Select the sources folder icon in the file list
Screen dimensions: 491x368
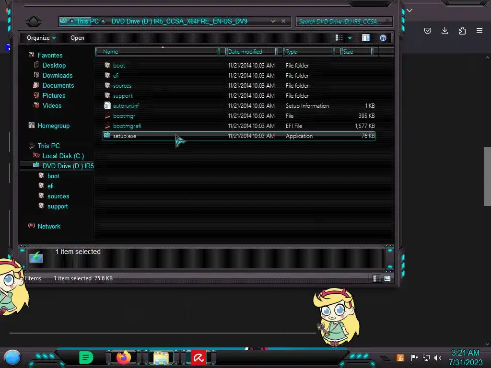(x=107, y=85)
